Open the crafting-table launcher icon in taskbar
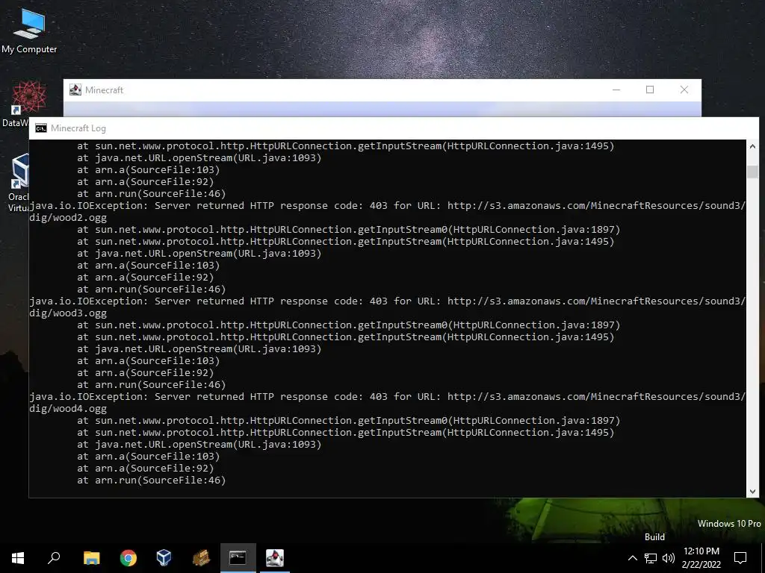Screen dimensions: 765x573 pos(201,558)
